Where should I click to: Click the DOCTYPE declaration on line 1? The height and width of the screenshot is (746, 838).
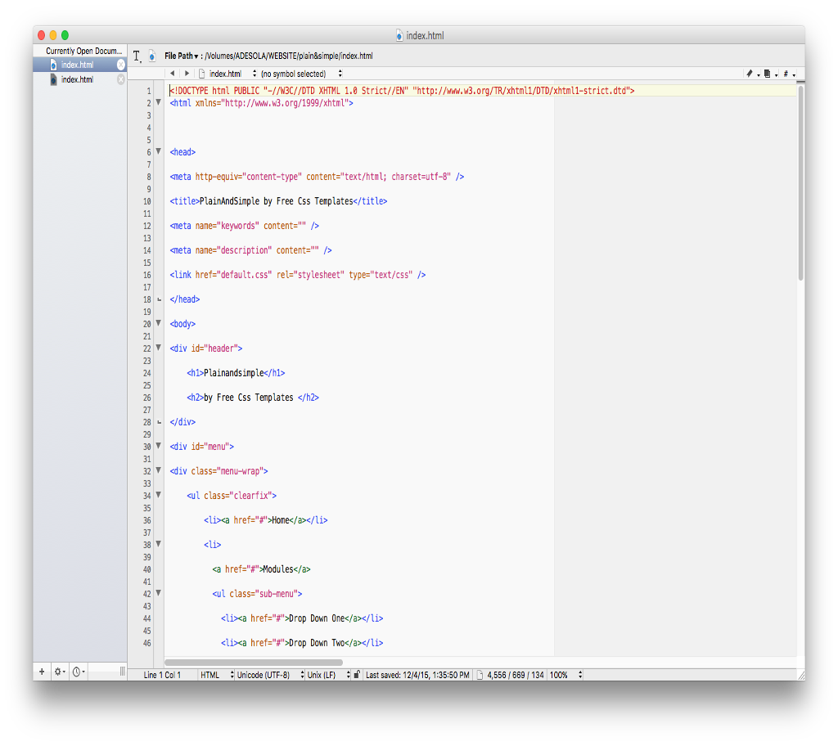(x=402, y=91)
